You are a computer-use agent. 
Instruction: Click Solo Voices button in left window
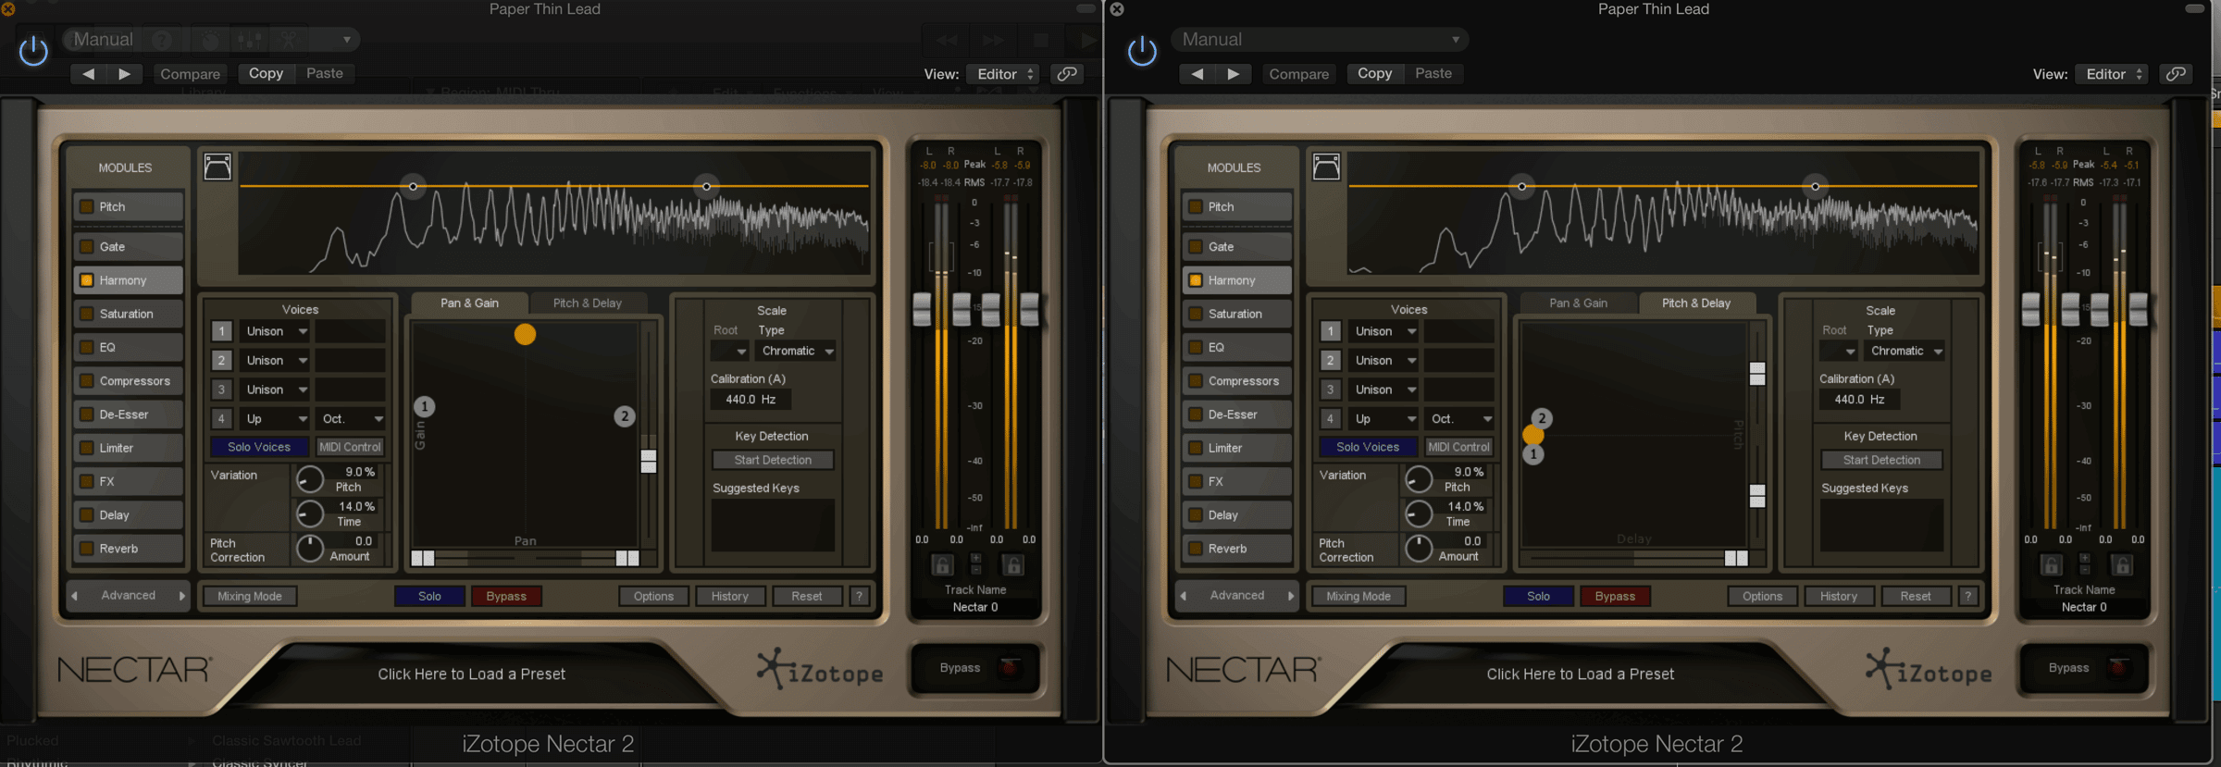tap(259, 447)
